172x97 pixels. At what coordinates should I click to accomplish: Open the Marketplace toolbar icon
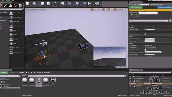pos(48,4)
